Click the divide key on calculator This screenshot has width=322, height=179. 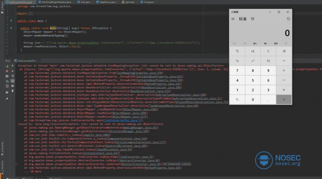point(284,61)
